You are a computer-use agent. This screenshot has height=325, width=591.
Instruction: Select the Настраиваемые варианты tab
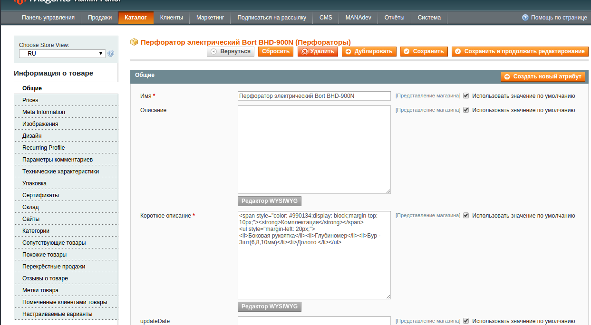tap(66, 314)
